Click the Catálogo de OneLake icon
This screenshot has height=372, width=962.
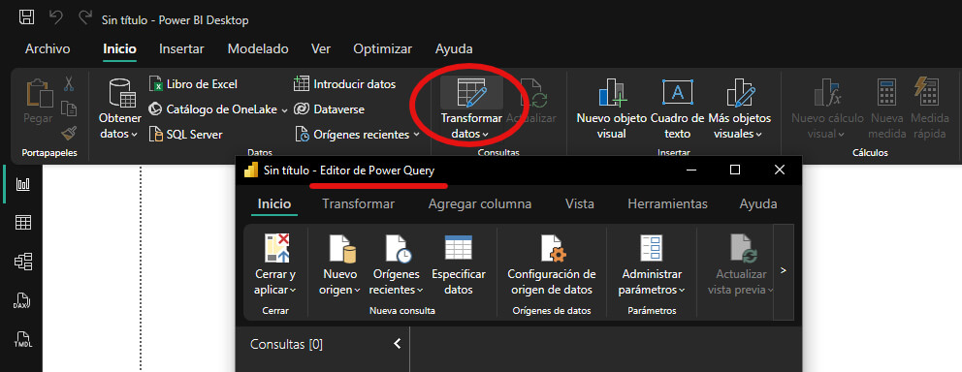point(155,109)
